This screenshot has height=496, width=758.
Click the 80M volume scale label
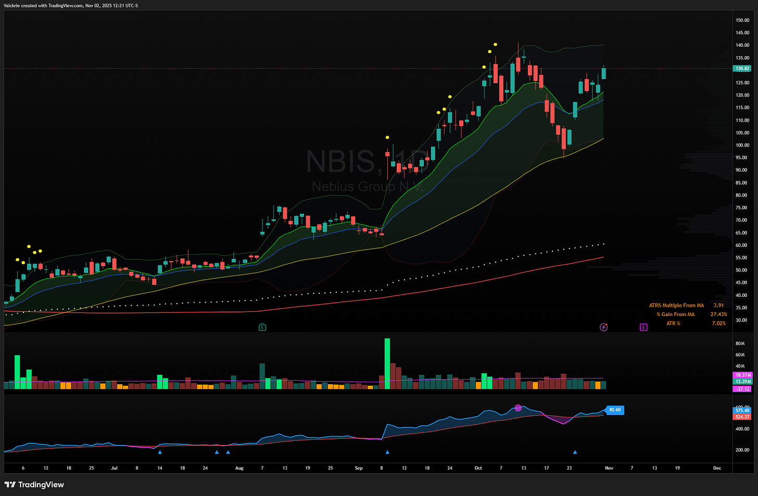(740, 344)
